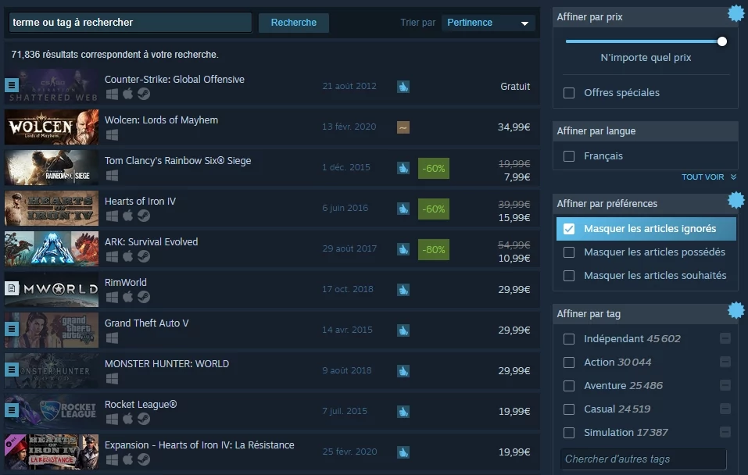Select the Aventure tag checkbox
The width and height of the screenshot is (748, 475).
(x=569, y=386)
